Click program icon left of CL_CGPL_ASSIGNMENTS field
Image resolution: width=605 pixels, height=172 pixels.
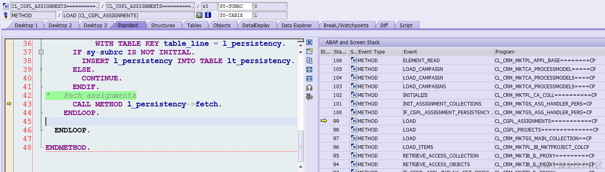(x=6, y=6)
